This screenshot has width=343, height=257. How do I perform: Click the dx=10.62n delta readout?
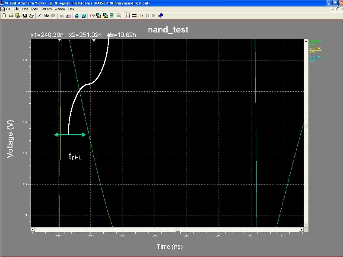pos(122,35)
